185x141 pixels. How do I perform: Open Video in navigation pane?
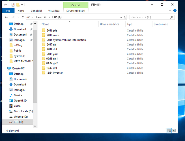coord(17,106)
